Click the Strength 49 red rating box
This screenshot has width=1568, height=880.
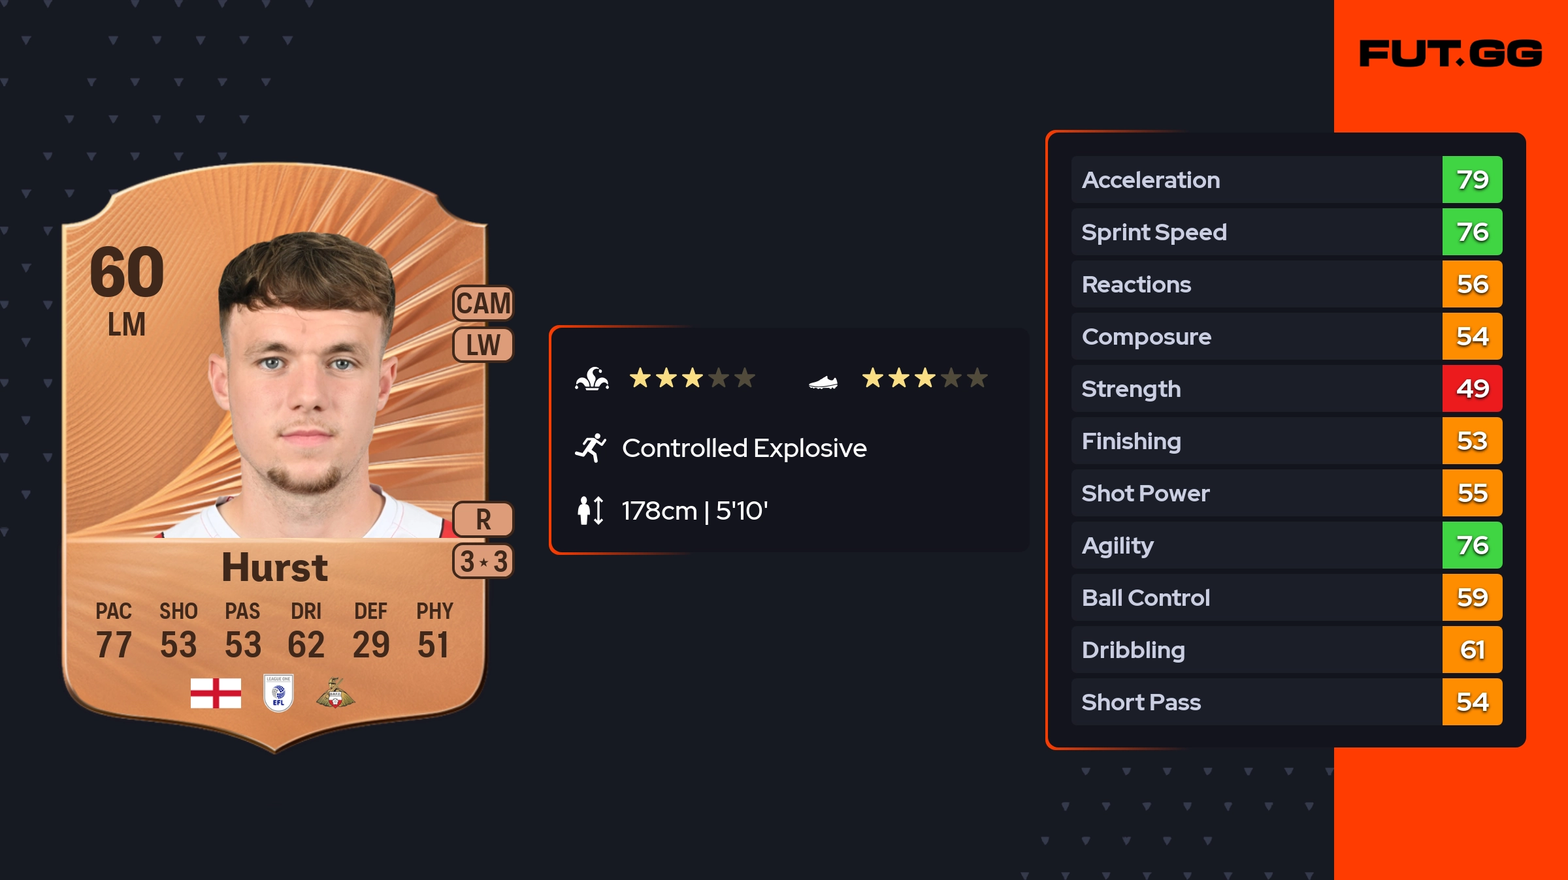pyautogui.click(x=1472, y=388)
